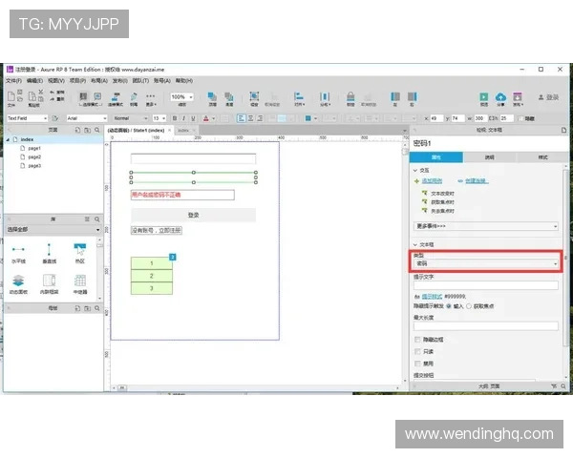The width and height of the screenshot is (573, 458).
Task: Enable the Read Only (只读) checkbox
Action: [416, 351]
